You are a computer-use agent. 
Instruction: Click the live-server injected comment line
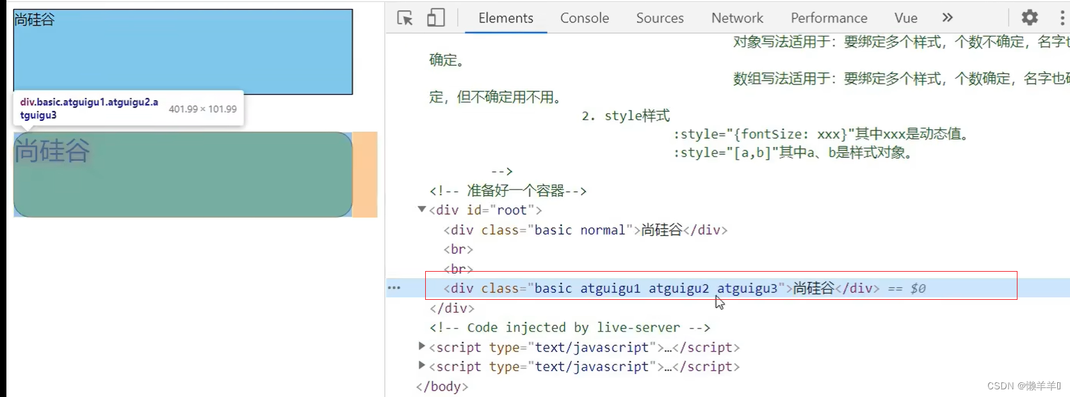coord(569,327)
